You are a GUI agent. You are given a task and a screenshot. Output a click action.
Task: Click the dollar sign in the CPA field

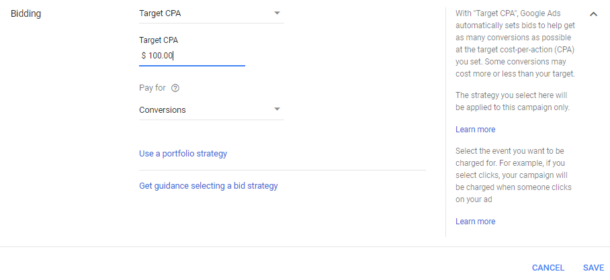(144, 56)
